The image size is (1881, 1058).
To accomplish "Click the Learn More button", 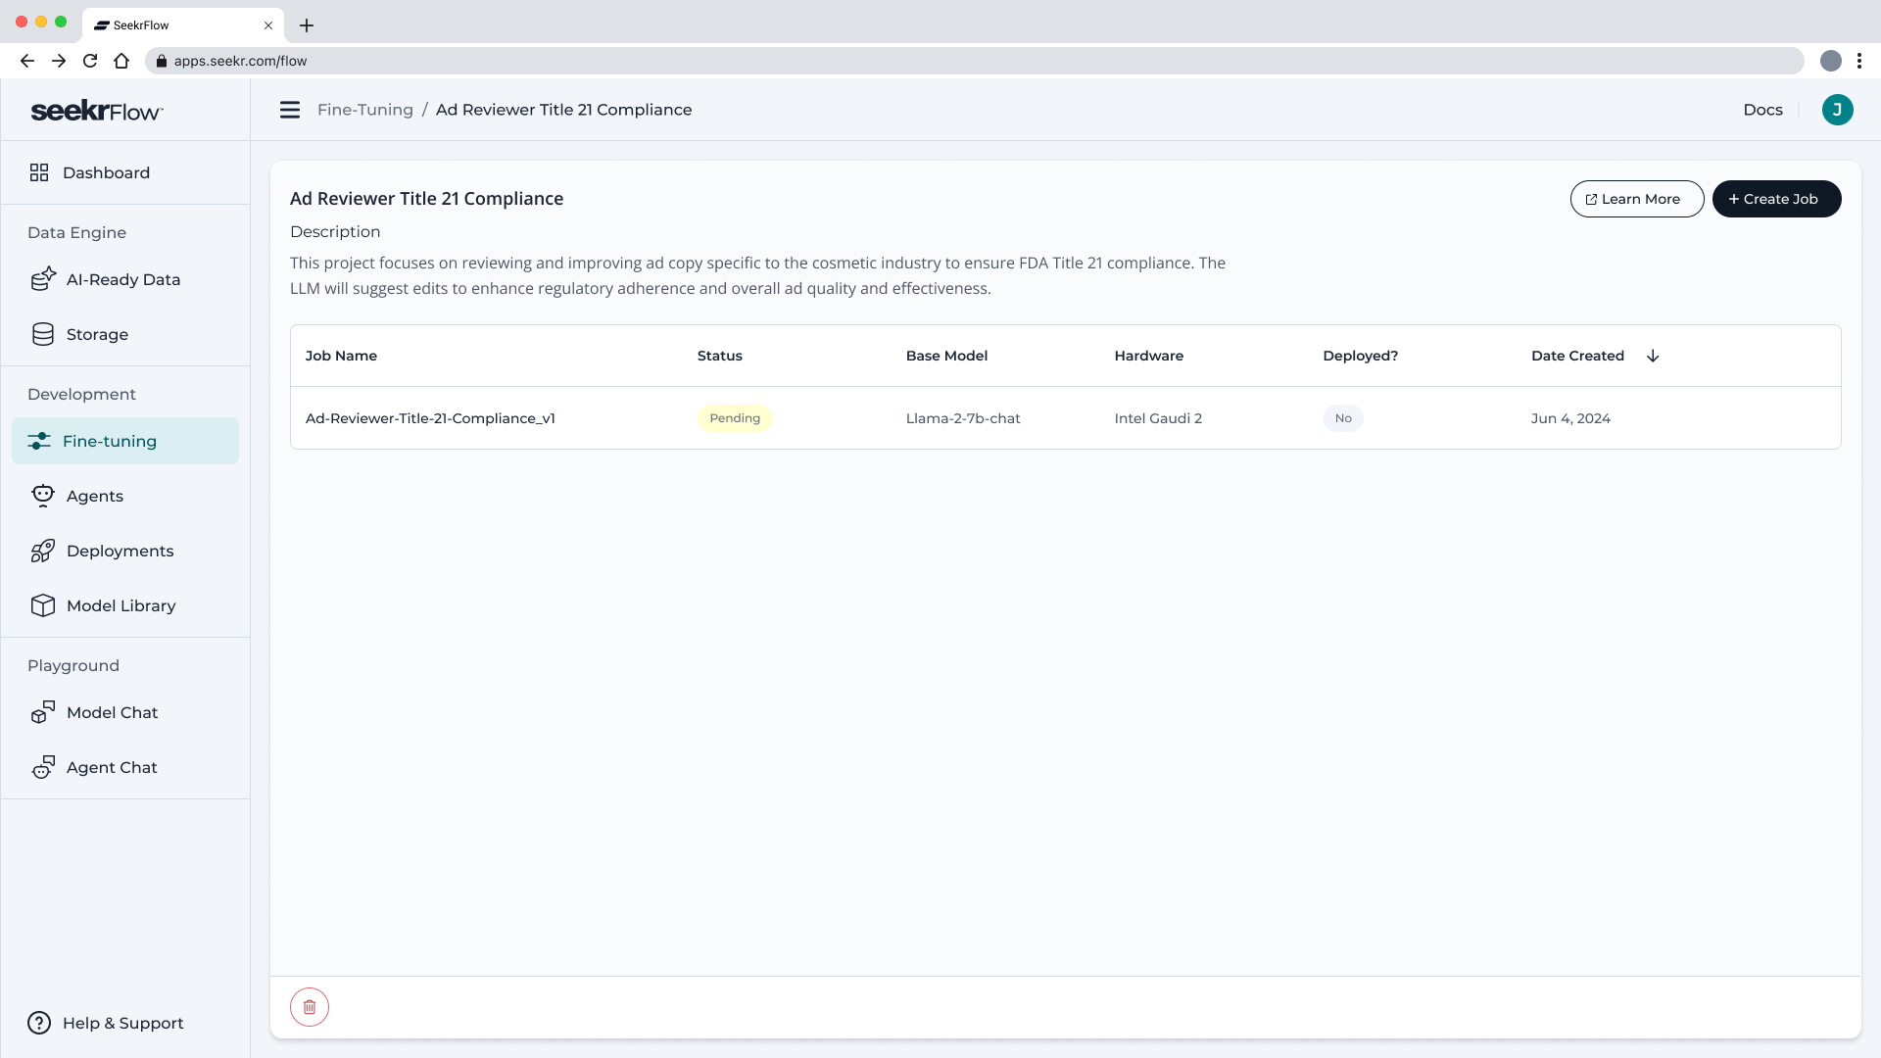I will click(x=1637, y=199).
